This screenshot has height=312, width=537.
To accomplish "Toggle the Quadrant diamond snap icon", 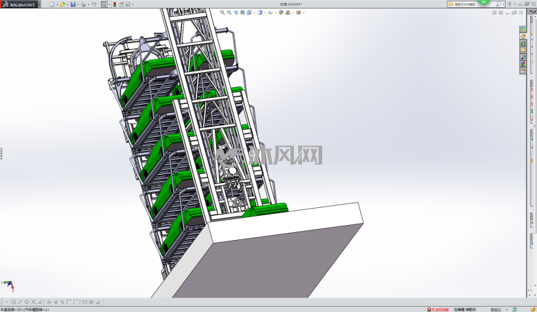I will 27,302.
